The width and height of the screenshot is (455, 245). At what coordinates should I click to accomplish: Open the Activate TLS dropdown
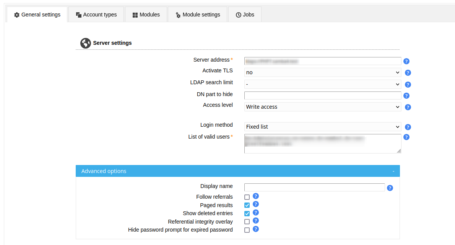tap(322, 72)
